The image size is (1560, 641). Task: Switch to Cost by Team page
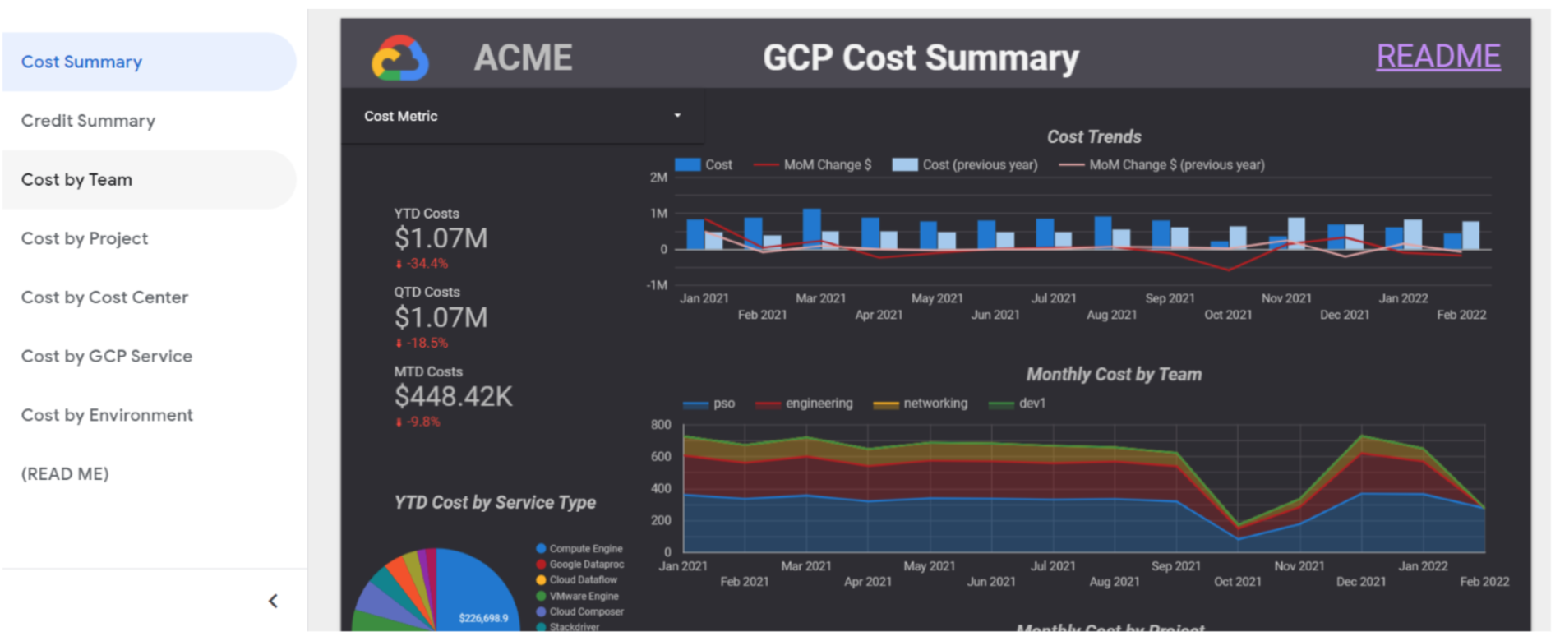(149, 179)
